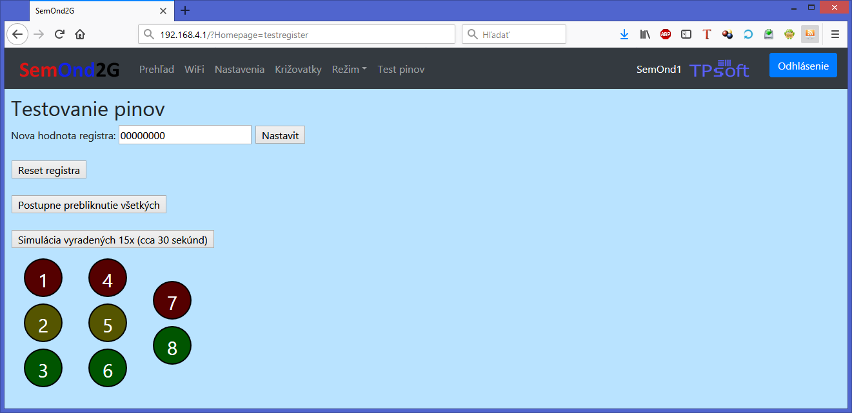Open the Prehľad page
This screenshot has width=852, height=413.
[x=157, y=69]
